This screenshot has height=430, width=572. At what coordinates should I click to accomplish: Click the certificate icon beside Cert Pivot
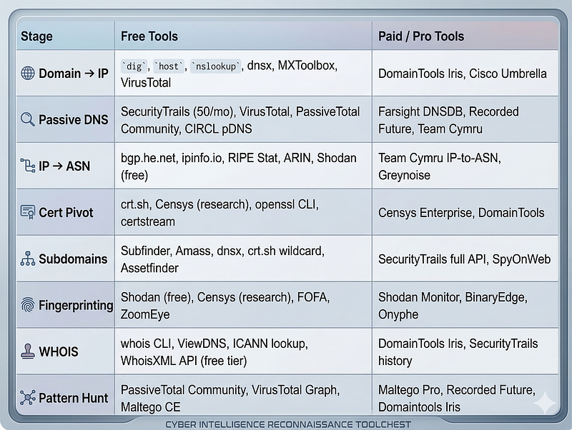28,212
